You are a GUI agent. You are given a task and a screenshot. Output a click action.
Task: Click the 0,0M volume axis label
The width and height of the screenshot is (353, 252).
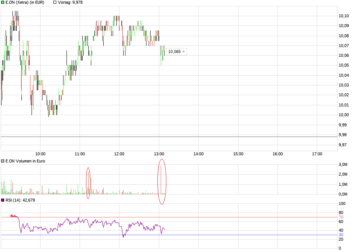(x=343, y=194)
